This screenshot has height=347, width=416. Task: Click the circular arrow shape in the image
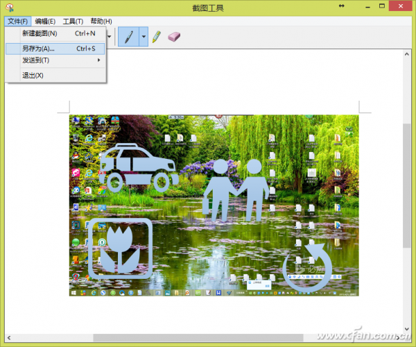pyautogui.click(x=307, y=267)
